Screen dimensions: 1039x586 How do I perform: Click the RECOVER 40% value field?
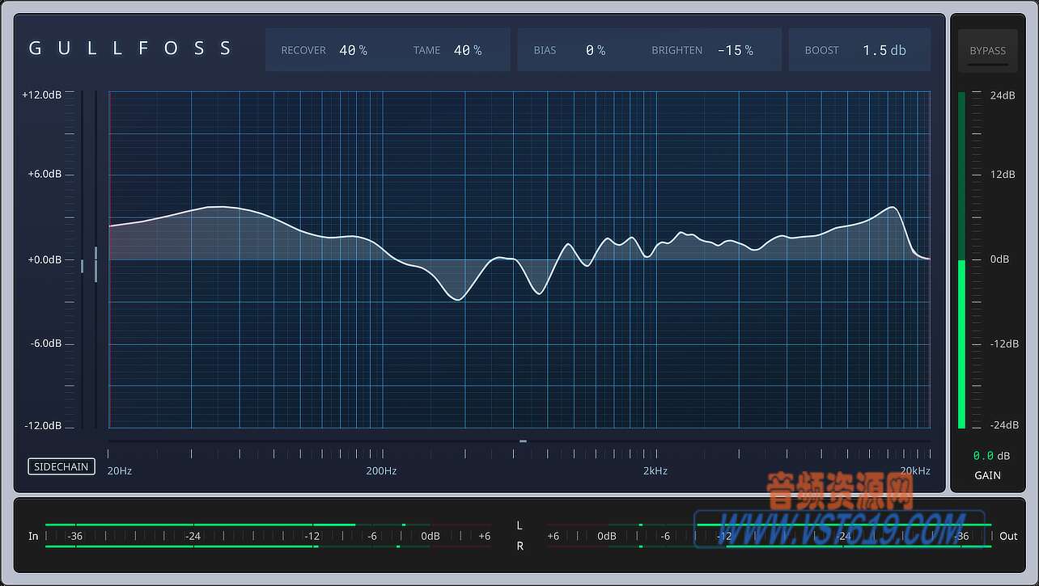coord(354,50)
